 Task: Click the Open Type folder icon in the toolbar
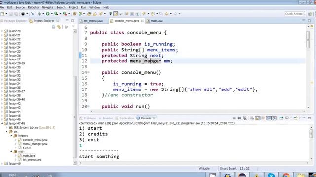(x=89, y=14)
